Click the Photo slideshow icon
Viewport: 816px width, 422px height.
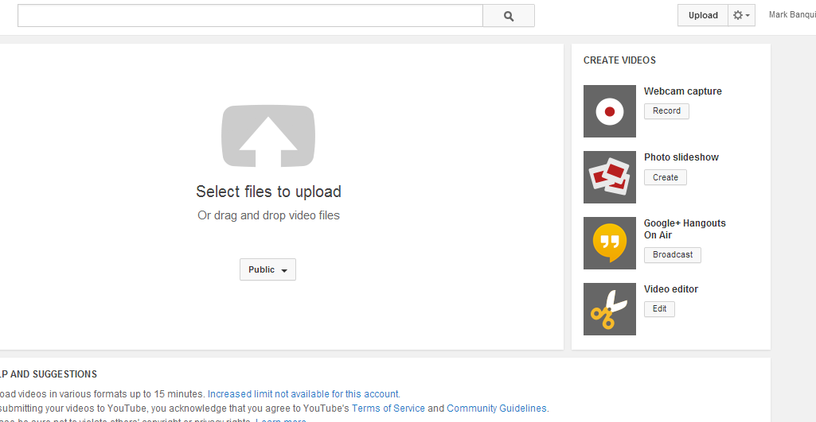pos(609,177)
